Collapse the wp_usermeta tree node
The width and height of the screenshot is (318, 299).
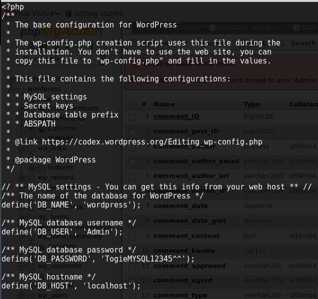coord(21,266)
